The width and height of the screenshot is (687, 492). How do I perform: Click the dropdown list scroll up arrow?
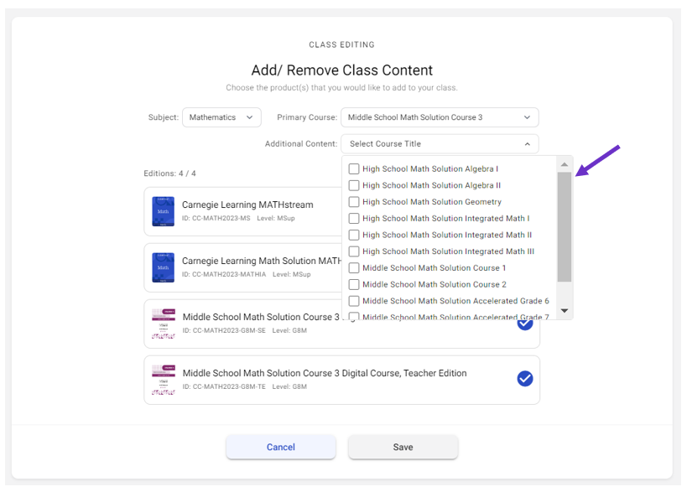coord(565,164)
